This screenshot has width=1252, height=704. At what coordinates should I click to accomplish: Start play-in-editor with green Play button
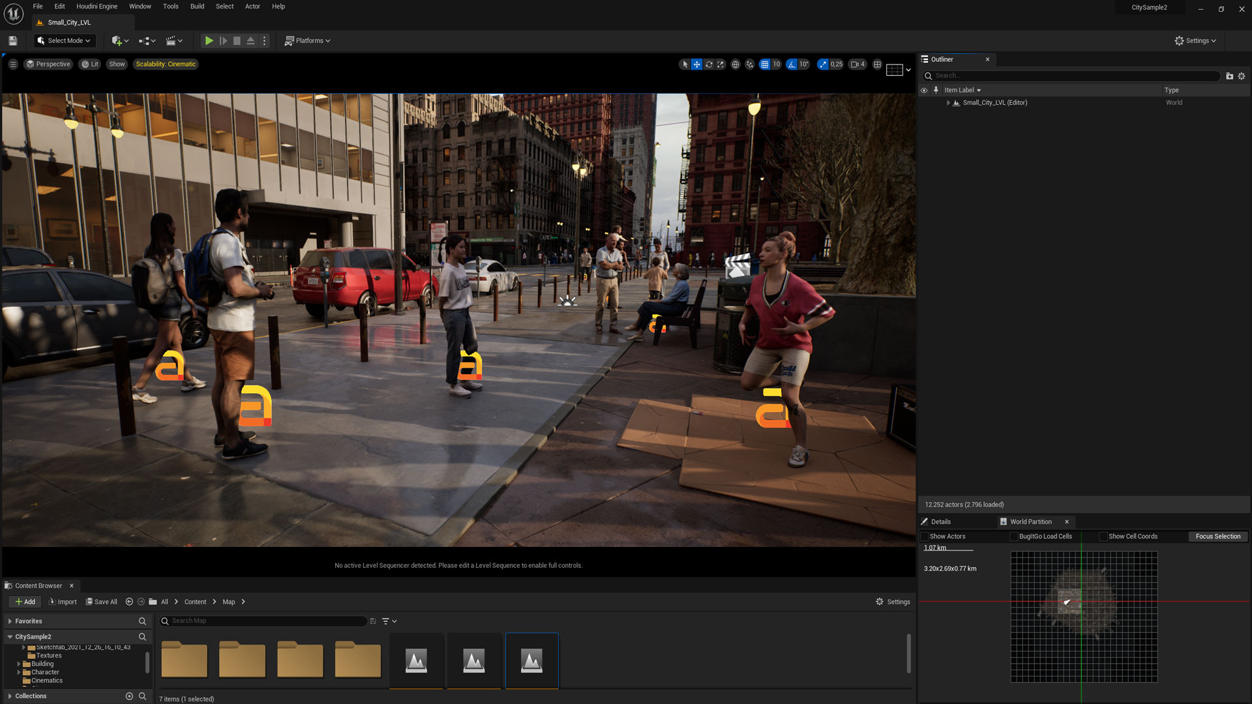coord(209,40)
